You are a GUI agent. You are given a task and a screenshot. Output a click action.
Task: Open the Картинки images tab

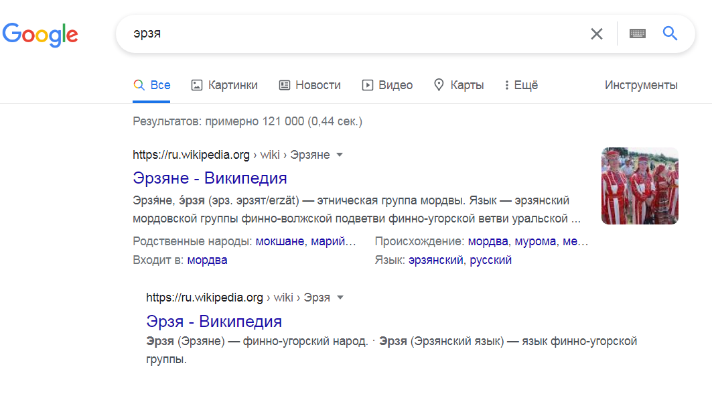click(x=224, y=85)
